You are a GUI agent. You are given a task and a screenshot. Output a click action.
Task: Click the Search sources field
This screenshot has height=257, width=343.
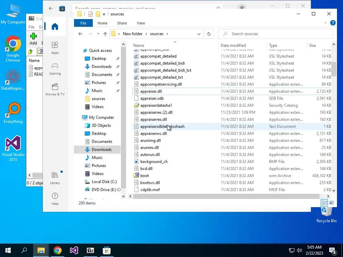(x=275, y=34)
